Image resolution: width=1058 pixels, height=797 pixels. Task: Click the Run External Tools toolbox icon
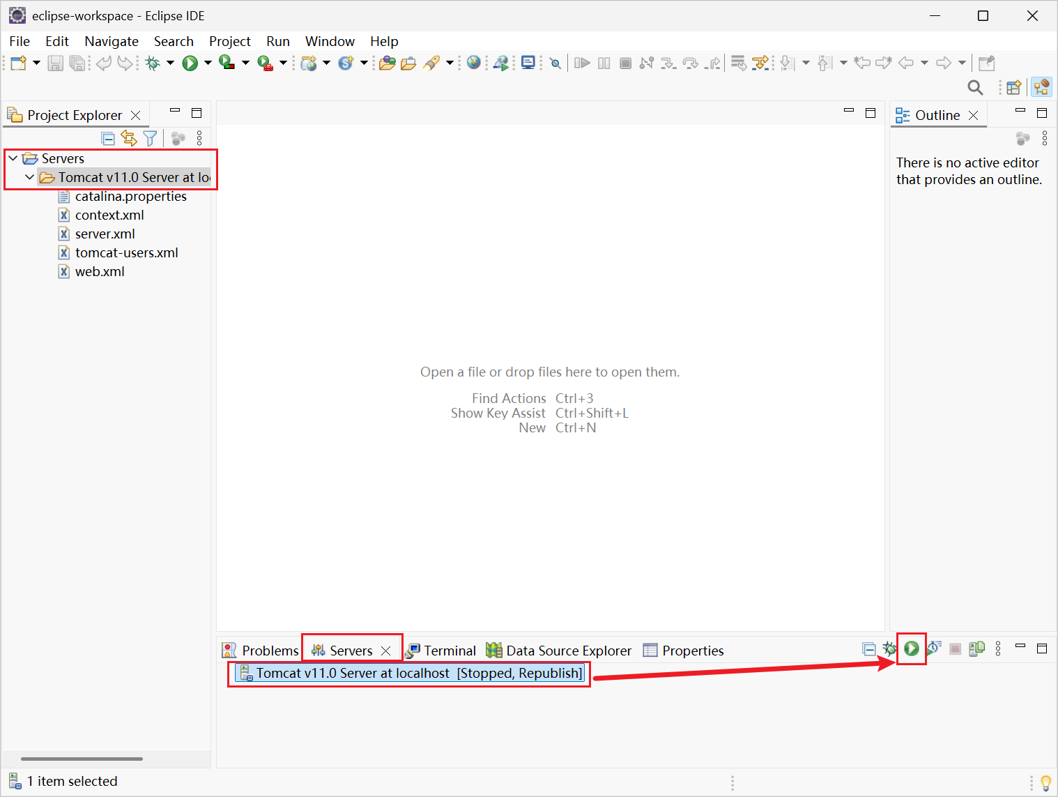[265, 63]
